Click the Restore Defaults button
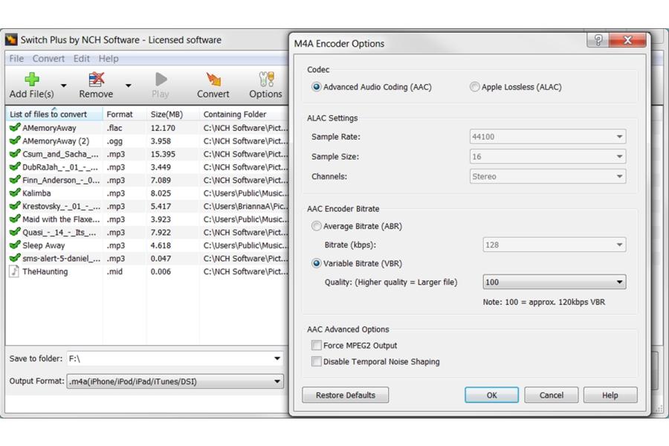This screenshot has width=669, height=446. [346, 395]
